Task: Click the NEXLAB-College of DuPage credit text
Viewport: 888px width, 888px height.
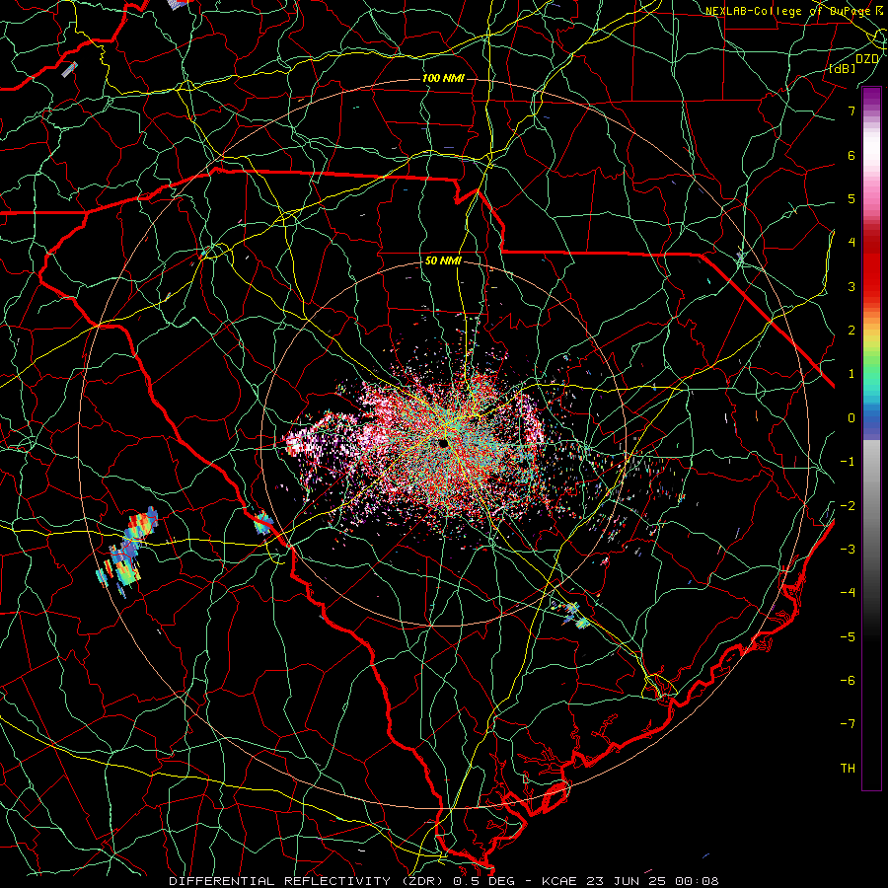Action: pyautogui.click(x=787, y=11)
